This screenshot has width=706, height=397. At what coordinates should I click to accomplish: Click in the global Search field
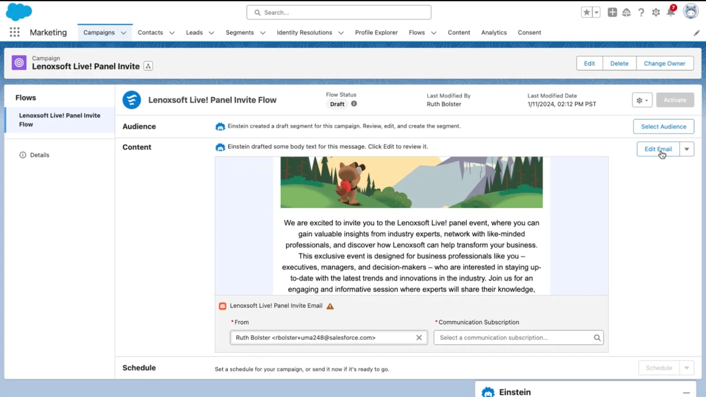[339, 12]
